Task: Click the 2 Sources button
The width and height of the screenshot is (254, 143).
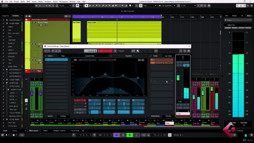Action: coord(90,51)
